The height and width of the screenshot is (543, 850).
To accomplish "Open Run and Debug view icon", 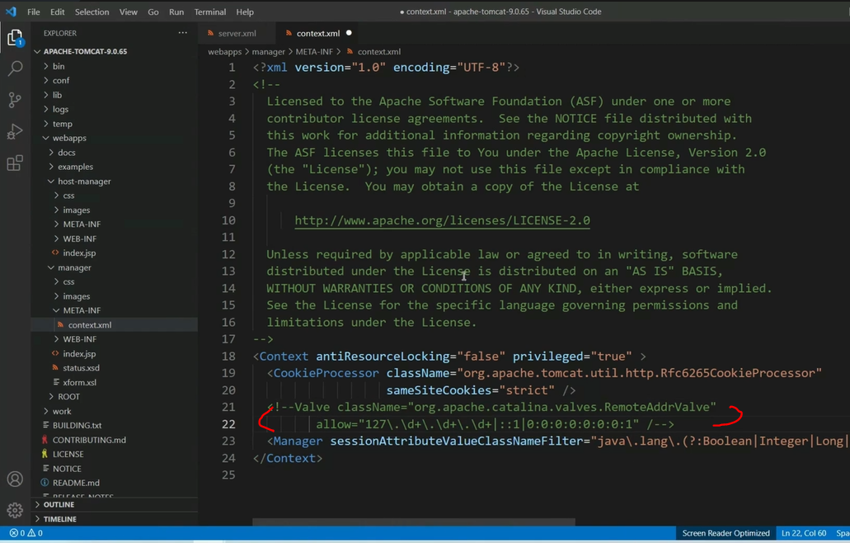I will (x=15, y=131).
